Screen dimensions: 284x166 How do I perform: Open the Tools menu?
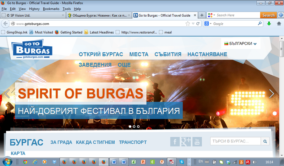[x=67, y=9]
